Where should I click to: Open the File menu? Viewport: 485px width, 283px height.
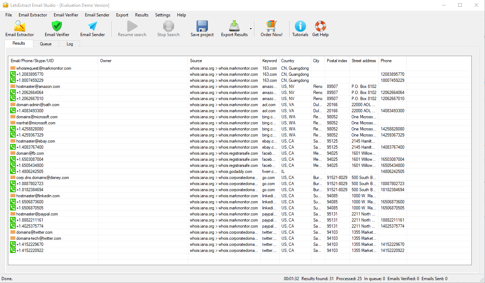pyautogui.click(x=9, y=15)
